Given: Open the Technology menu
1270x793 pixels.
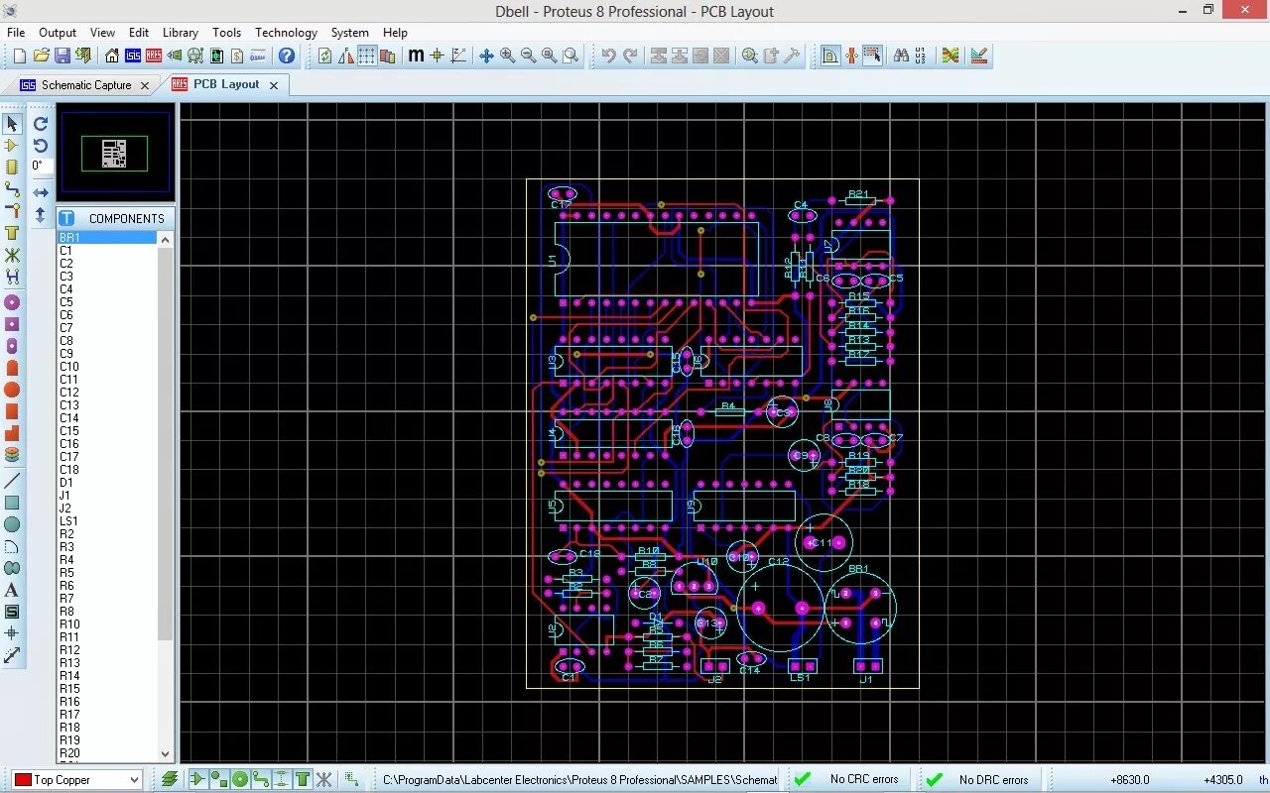Looking at the screenshot, I should (x=286, y=33).
